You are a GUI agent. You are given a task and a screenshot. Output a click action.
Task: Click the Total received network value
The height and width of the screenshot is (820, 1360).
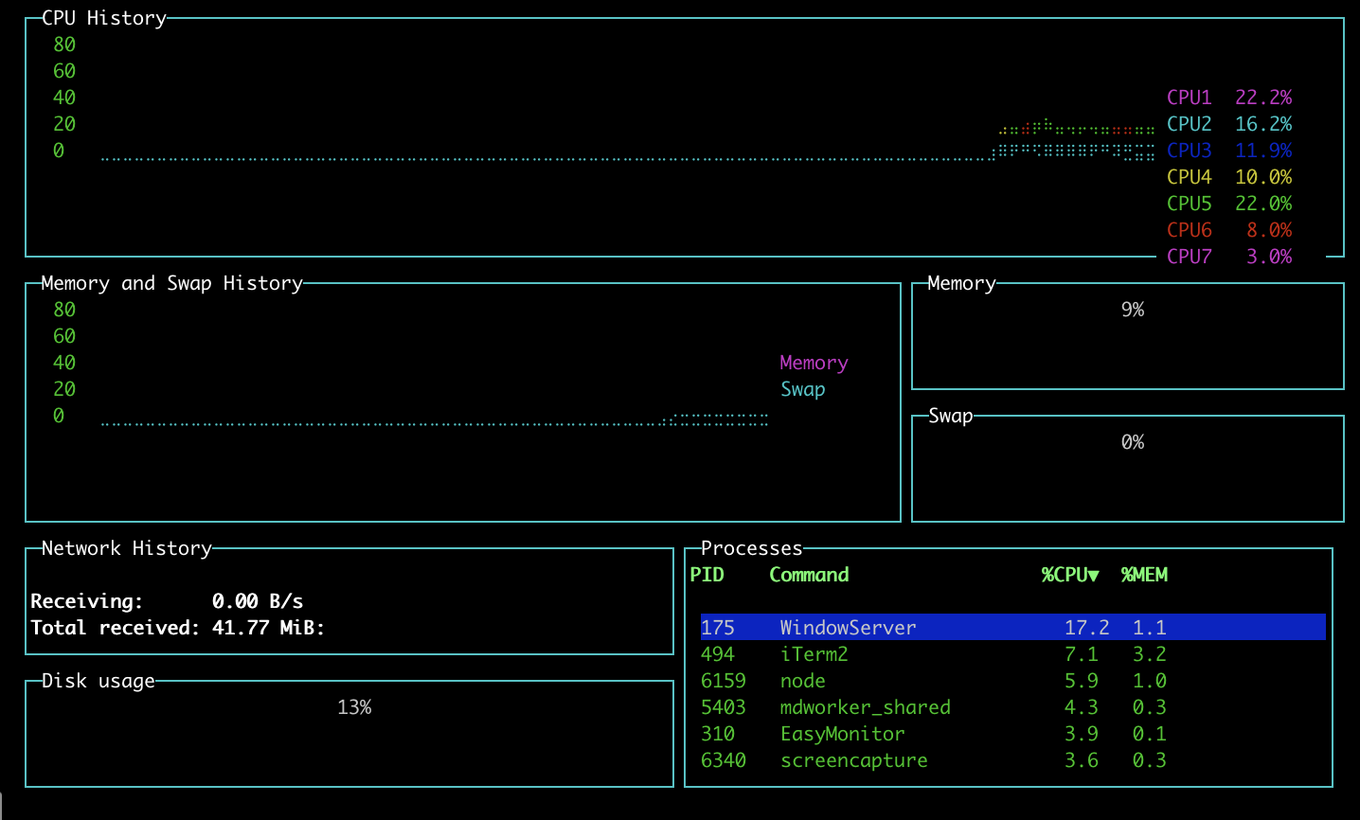tap(268, 628)
